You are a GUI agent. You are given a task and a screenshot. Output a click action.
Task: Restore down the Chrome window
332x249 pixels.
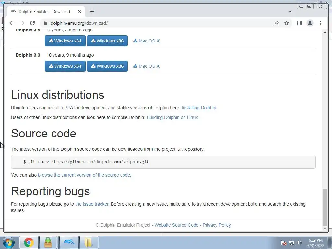(309, 6)
